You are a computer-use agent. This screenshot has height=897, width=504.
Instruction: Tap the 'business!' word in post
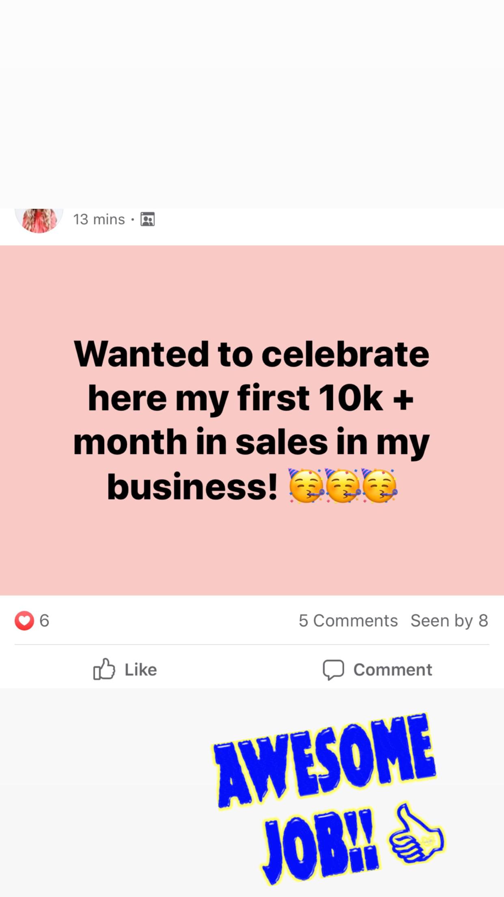click(x=192, y=487)
